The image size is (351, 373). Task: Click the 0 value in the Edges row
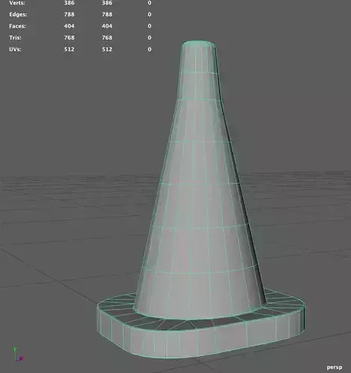[149, 14]
